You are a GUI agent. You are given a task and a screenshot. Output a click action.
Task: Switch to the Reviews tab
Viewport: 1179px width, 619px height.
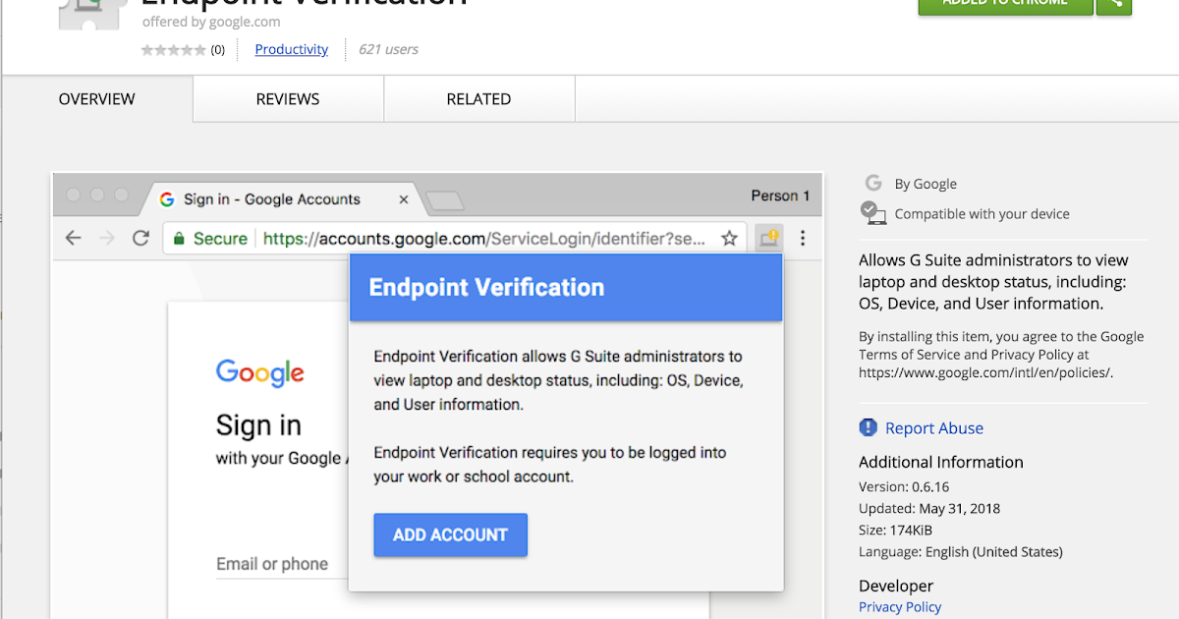tap(288, 99)
